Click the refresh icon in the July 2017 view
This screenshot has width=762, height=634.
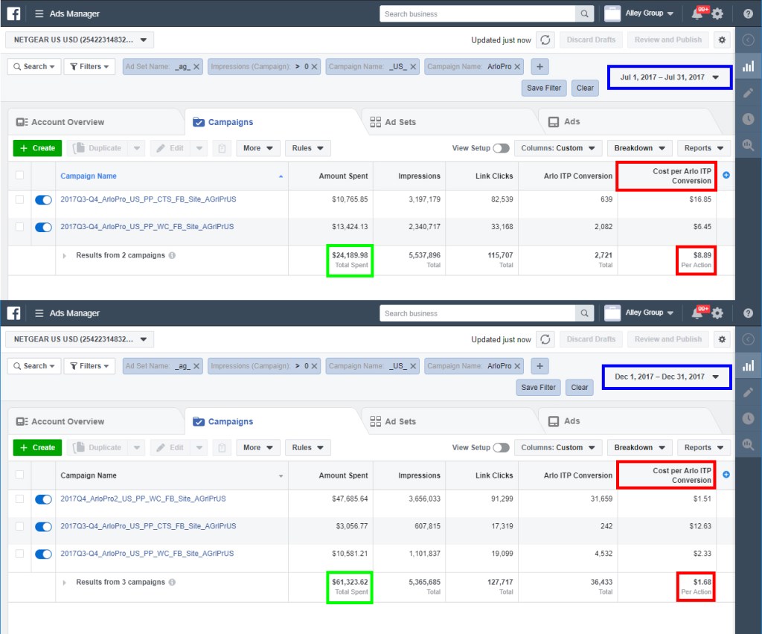545,40
